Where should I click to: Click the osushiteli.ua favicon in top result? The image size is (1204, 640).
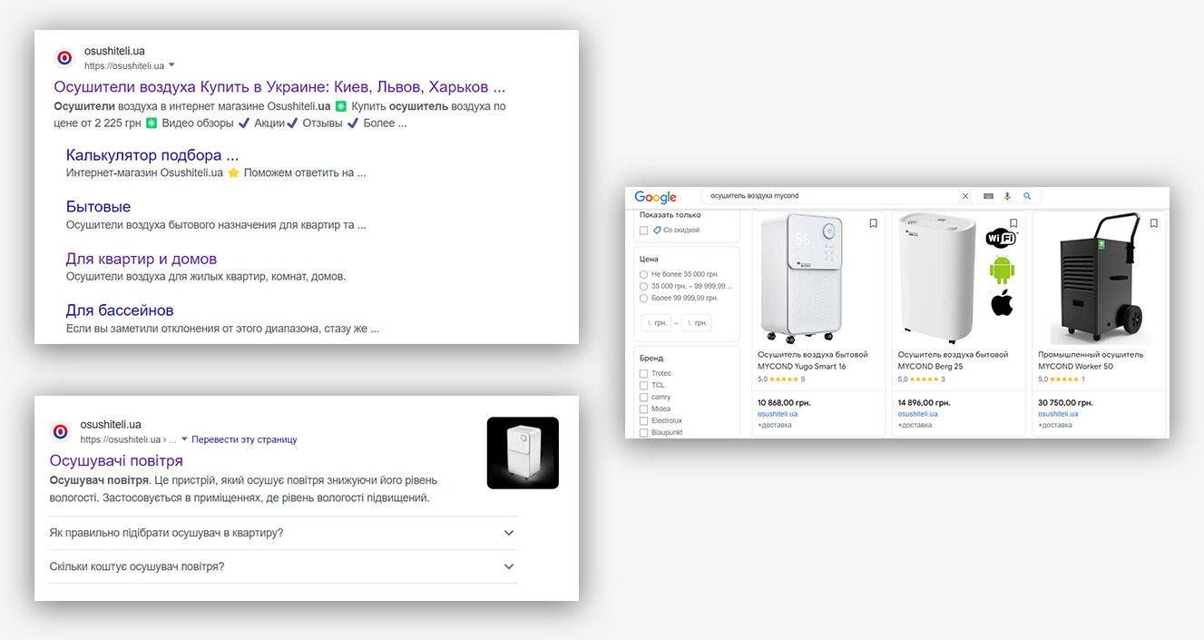click(x=64, y=57)
